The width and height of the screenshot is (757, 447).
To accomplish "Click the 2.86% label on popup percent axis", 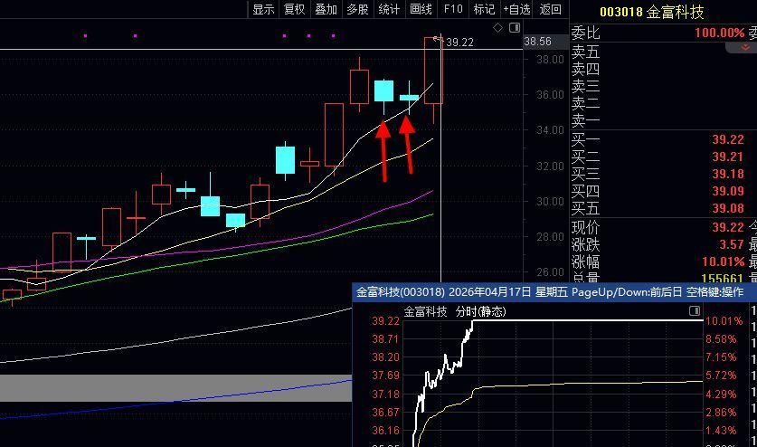I will (x=721, y=413).
